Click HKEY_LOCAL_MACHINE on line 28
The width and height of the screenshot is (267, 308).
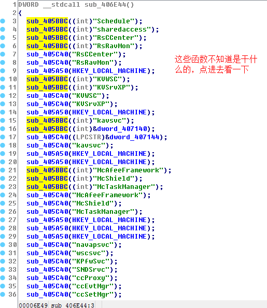click(x=109, y=228)
